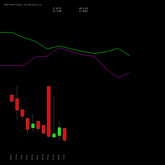Select the 30 Dec red candlestick
This screenshot has width=165, height=165.
(17, 104)
